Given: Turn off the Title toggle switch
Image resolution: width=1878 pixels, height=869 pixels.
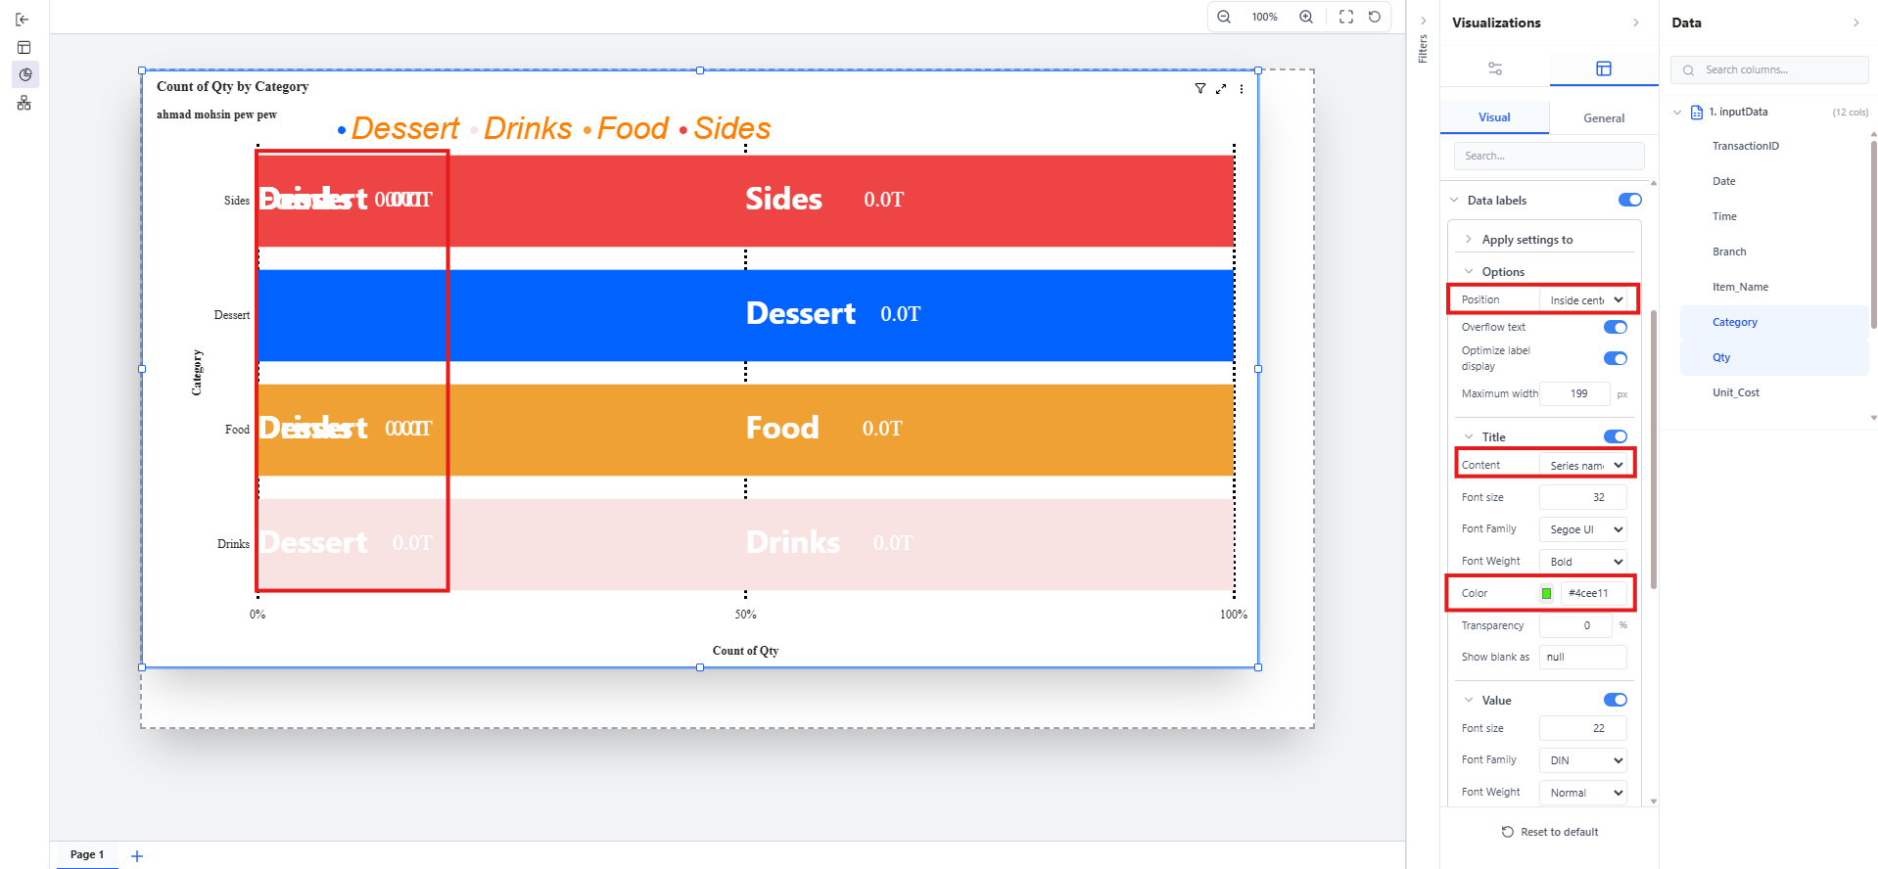Looking at the screenshot, I should (x=1615, y=436).
